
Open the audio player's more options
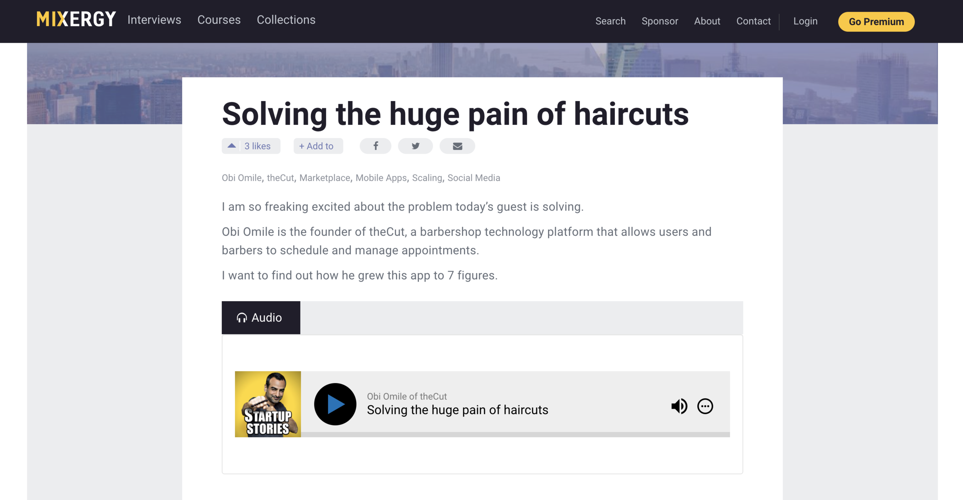click(x=705, y=406)
